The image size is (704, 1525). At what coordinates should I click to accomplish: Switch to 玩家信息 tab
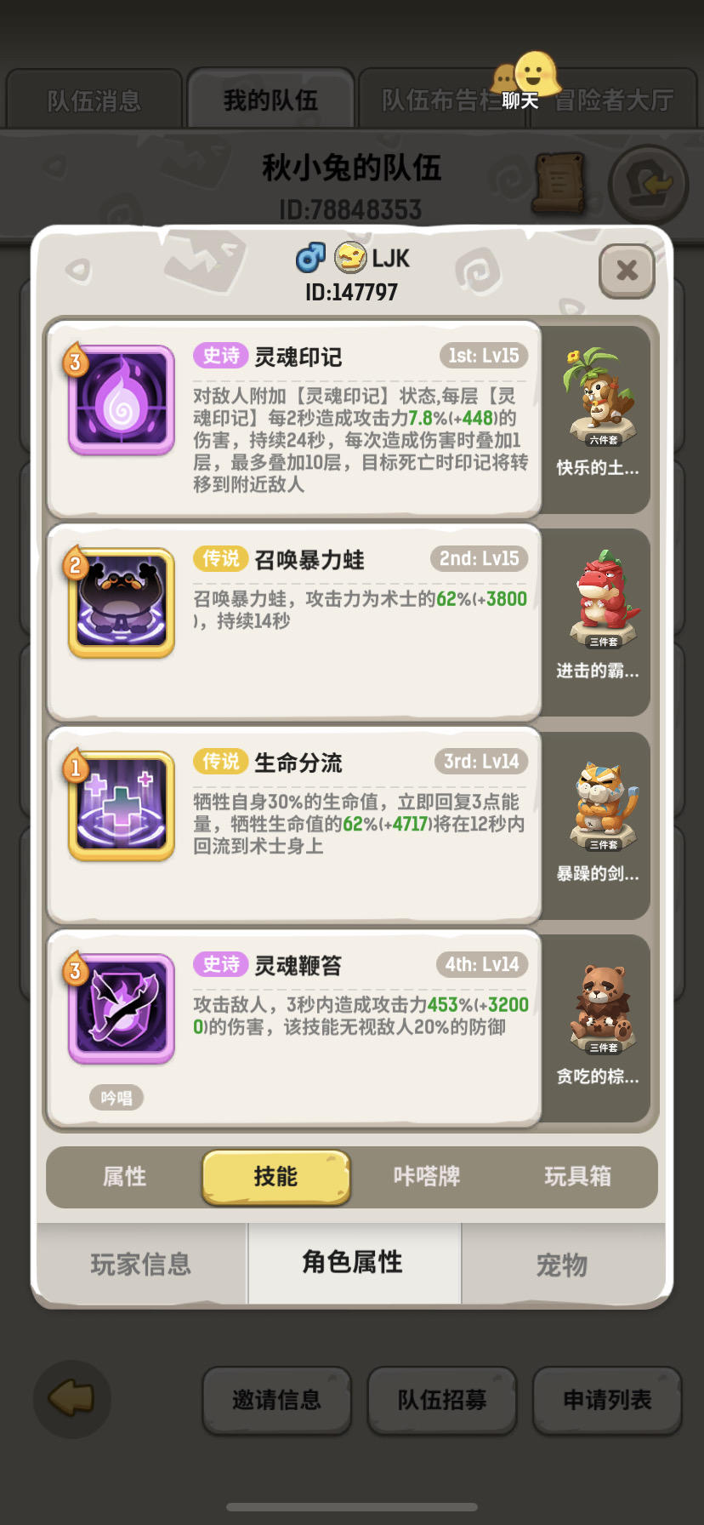[141, 1264]
